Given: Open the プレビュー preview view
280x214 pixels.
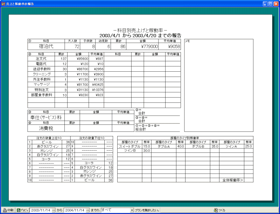Looking at the screenshot, I should tap(22, 210).
